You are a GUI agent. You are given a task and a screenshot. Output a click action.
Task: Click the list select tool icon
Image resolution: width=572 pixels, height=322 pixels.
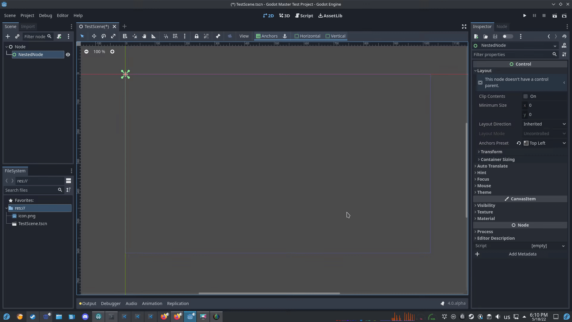125,36
